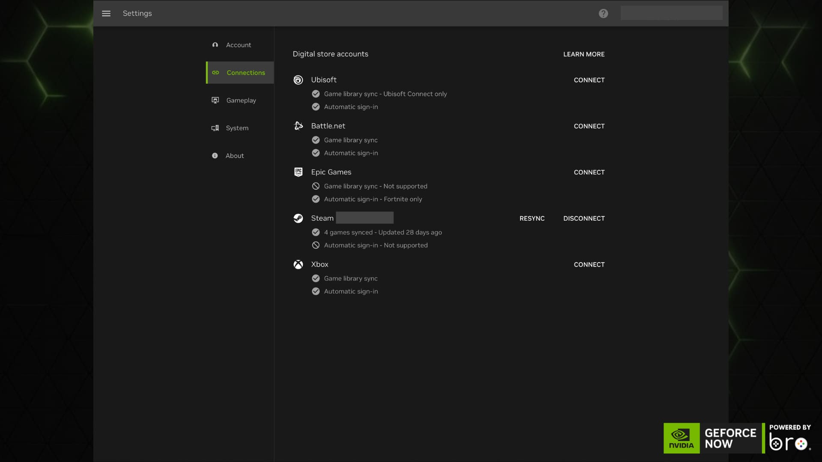Click the help question mark icon
822x462 pixels.
coord(603,13)
